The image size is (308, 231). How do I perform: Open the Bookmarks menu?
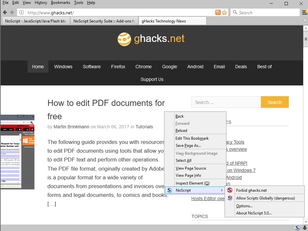(60, 3)
